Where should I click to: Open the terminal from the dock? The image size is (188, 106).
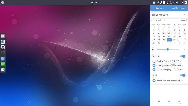(3, 53)
